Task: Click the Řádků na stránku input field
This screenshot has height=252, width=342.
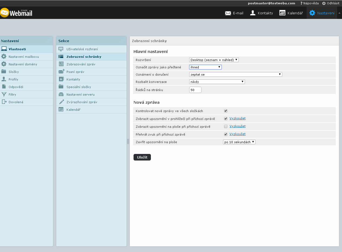Action: pos(195,90)
